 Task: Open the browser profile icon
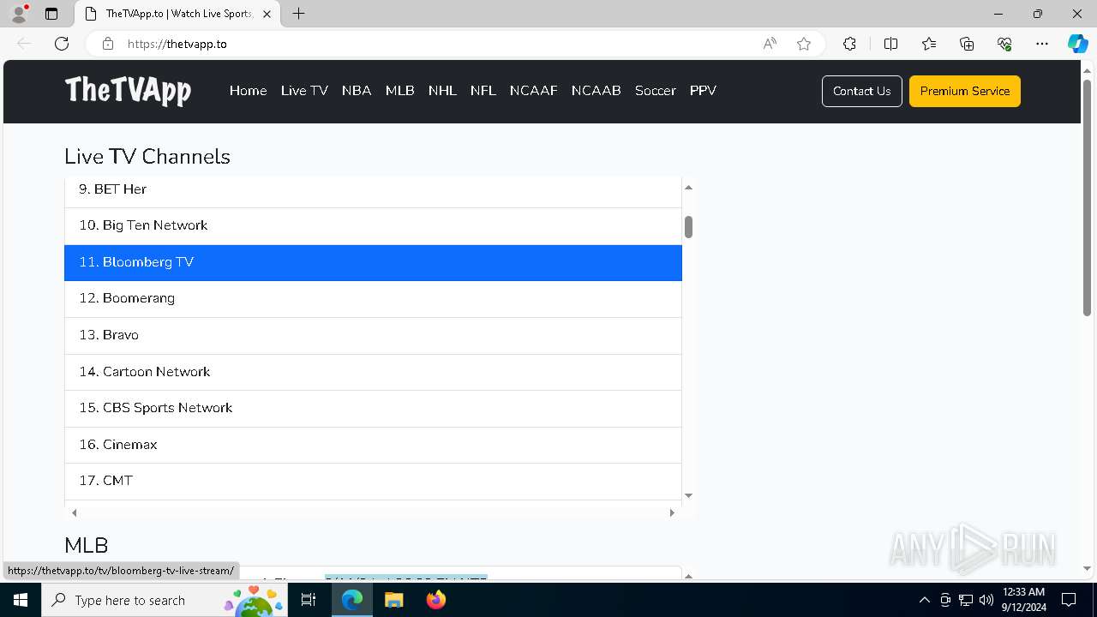pos(19,14)
